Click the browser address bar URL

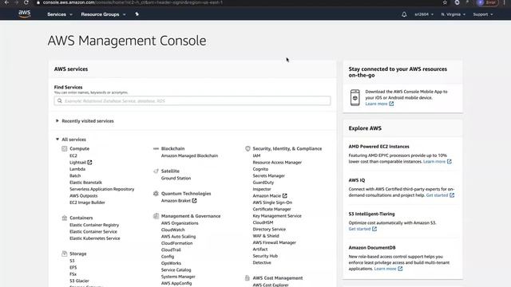(133, 2)
